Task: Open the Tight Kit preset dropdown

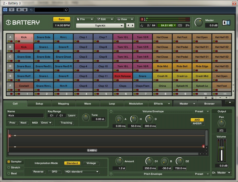Action: [100, 25]
